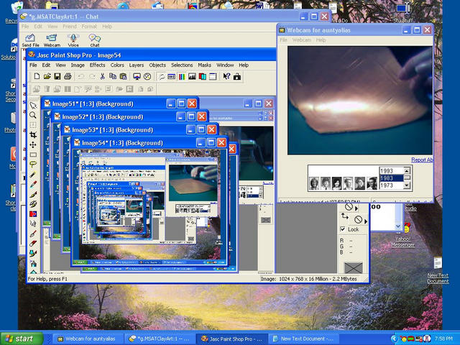
Task: Click Send File in chat window
Action: coord(30,40)
